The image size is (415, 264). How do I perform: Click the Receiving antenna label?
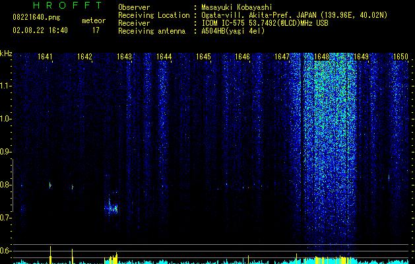tap(152, 31)
